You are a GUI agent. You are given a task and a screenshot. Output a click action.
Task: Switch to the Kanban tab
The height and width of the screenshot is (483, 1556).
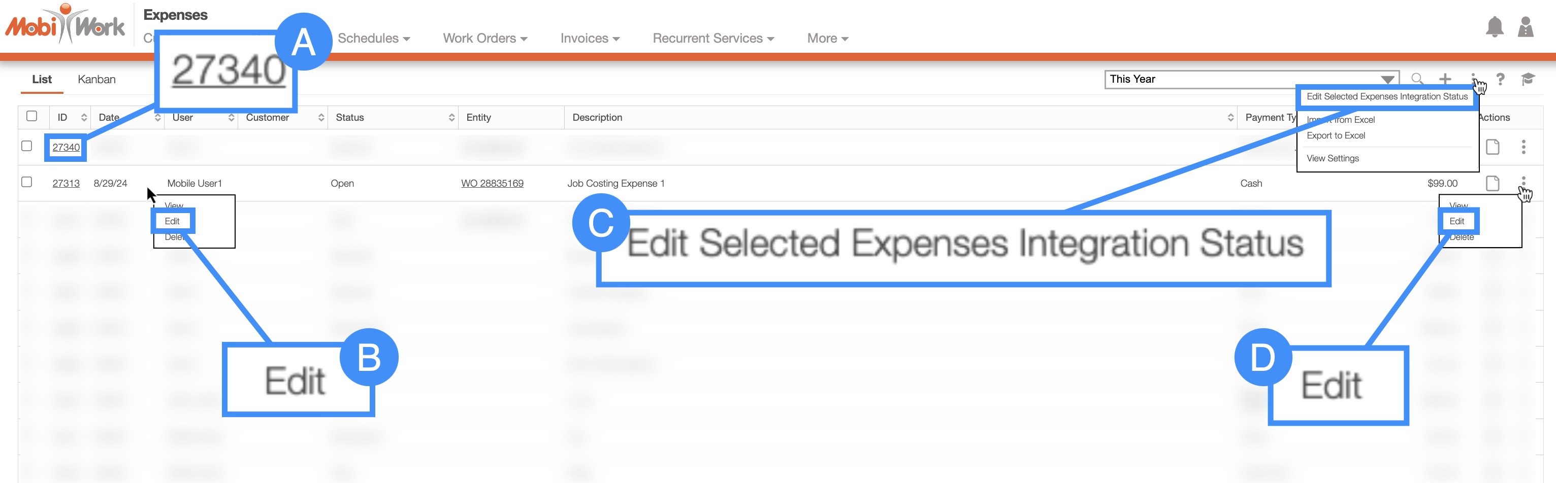pyautogui.click(x=96, y=79)
